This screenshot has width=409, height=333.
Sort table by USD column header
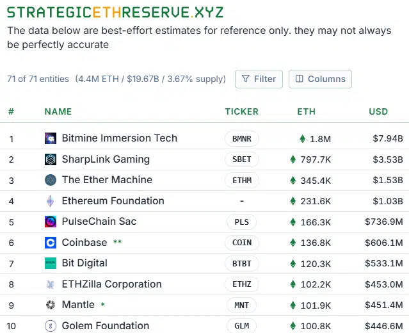(378, 111)
